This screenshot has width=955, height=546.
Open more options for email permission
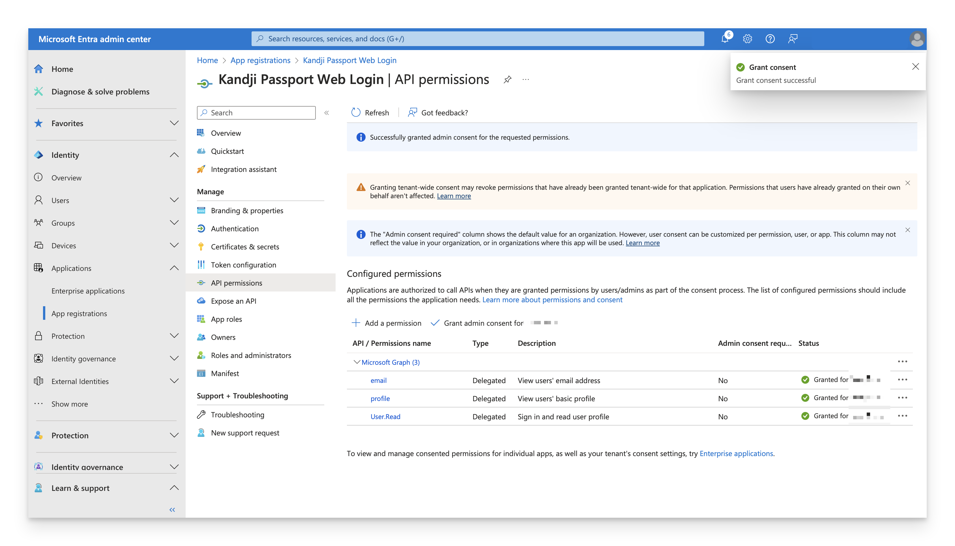click(x=902, y=380)
